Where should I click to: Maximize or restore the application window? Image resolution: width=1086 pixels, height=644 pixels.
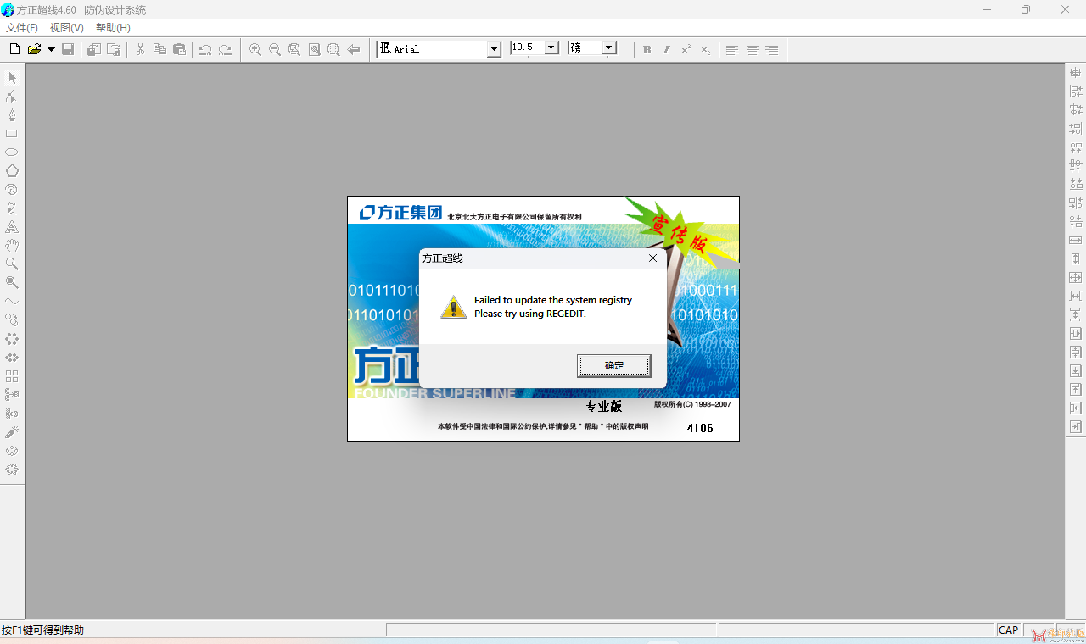(x=1025, y=10)
